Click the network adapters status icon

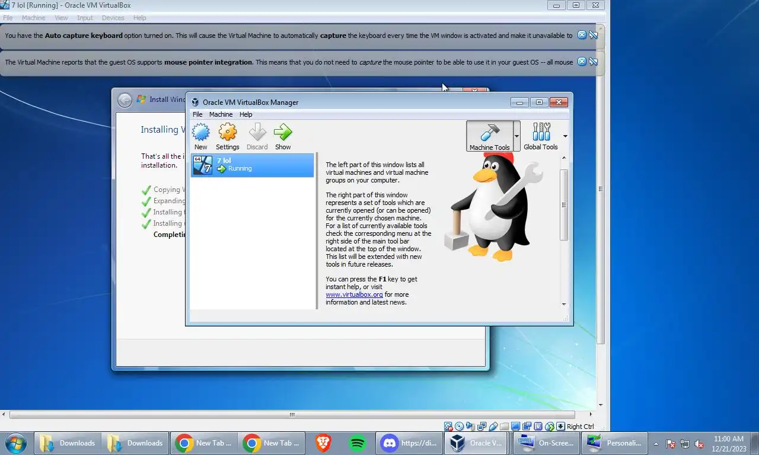[x=482, y=427]
